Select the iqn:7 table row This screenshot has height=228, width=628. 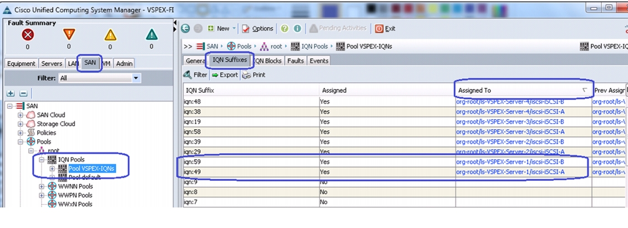[405, 202]
